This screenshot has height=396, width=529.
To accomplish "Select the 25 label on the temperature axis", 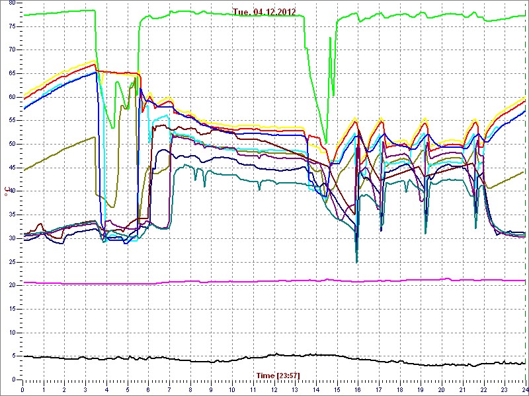I will [x=12, y=262].
